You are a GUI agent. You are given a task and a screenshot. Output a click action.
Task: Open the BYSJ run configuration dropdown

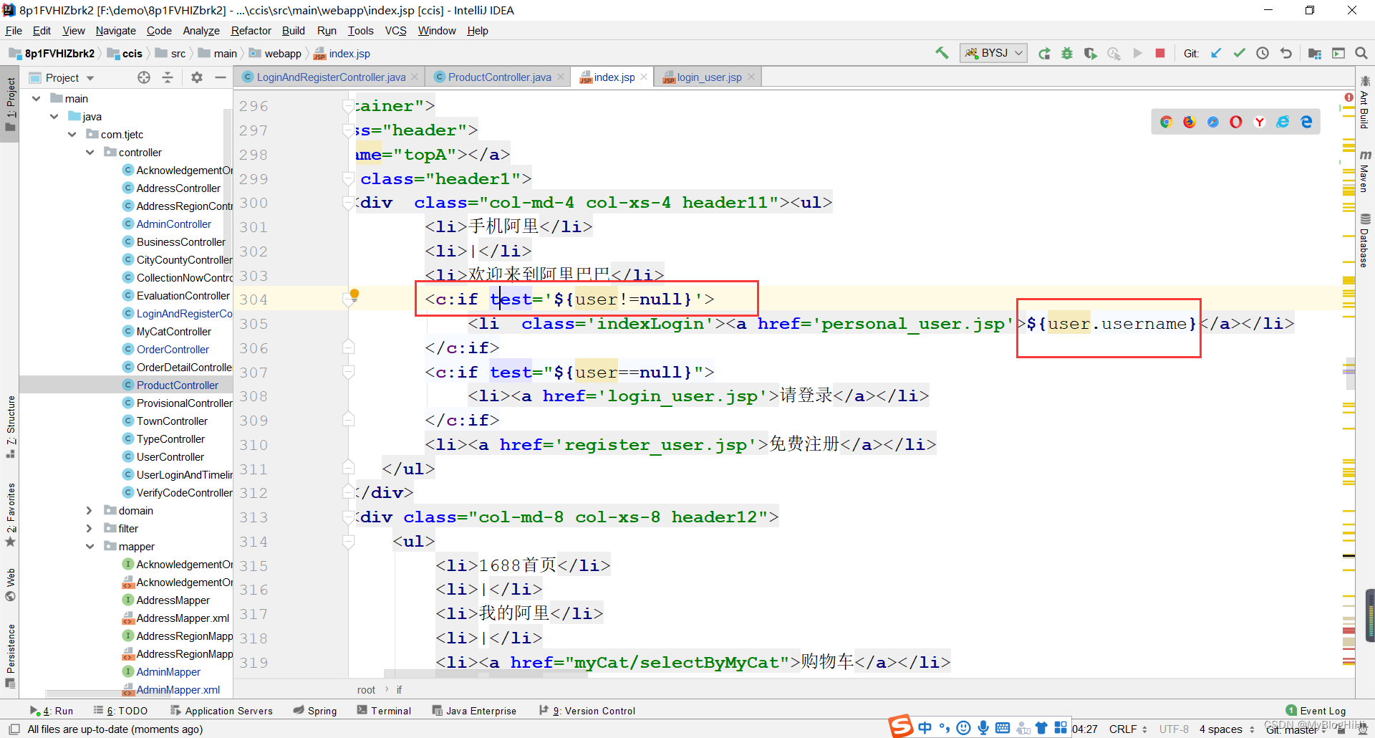(x=994, y=53)
